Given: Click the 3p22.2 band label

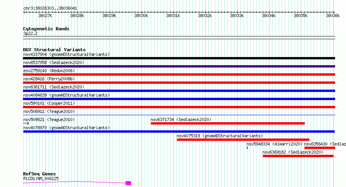Looking at the screenshot, I should 30,33.
